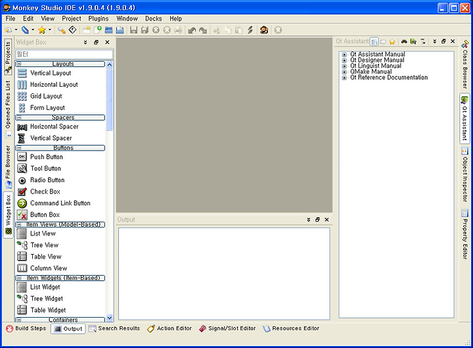The width and height of the screenshot is (473, 348).
Task: Open the Help menu
Action: 175,18
